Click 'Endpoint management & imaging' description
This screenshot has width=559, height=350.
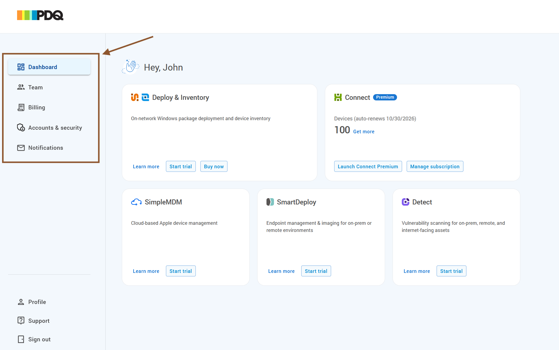pos(319,227)
